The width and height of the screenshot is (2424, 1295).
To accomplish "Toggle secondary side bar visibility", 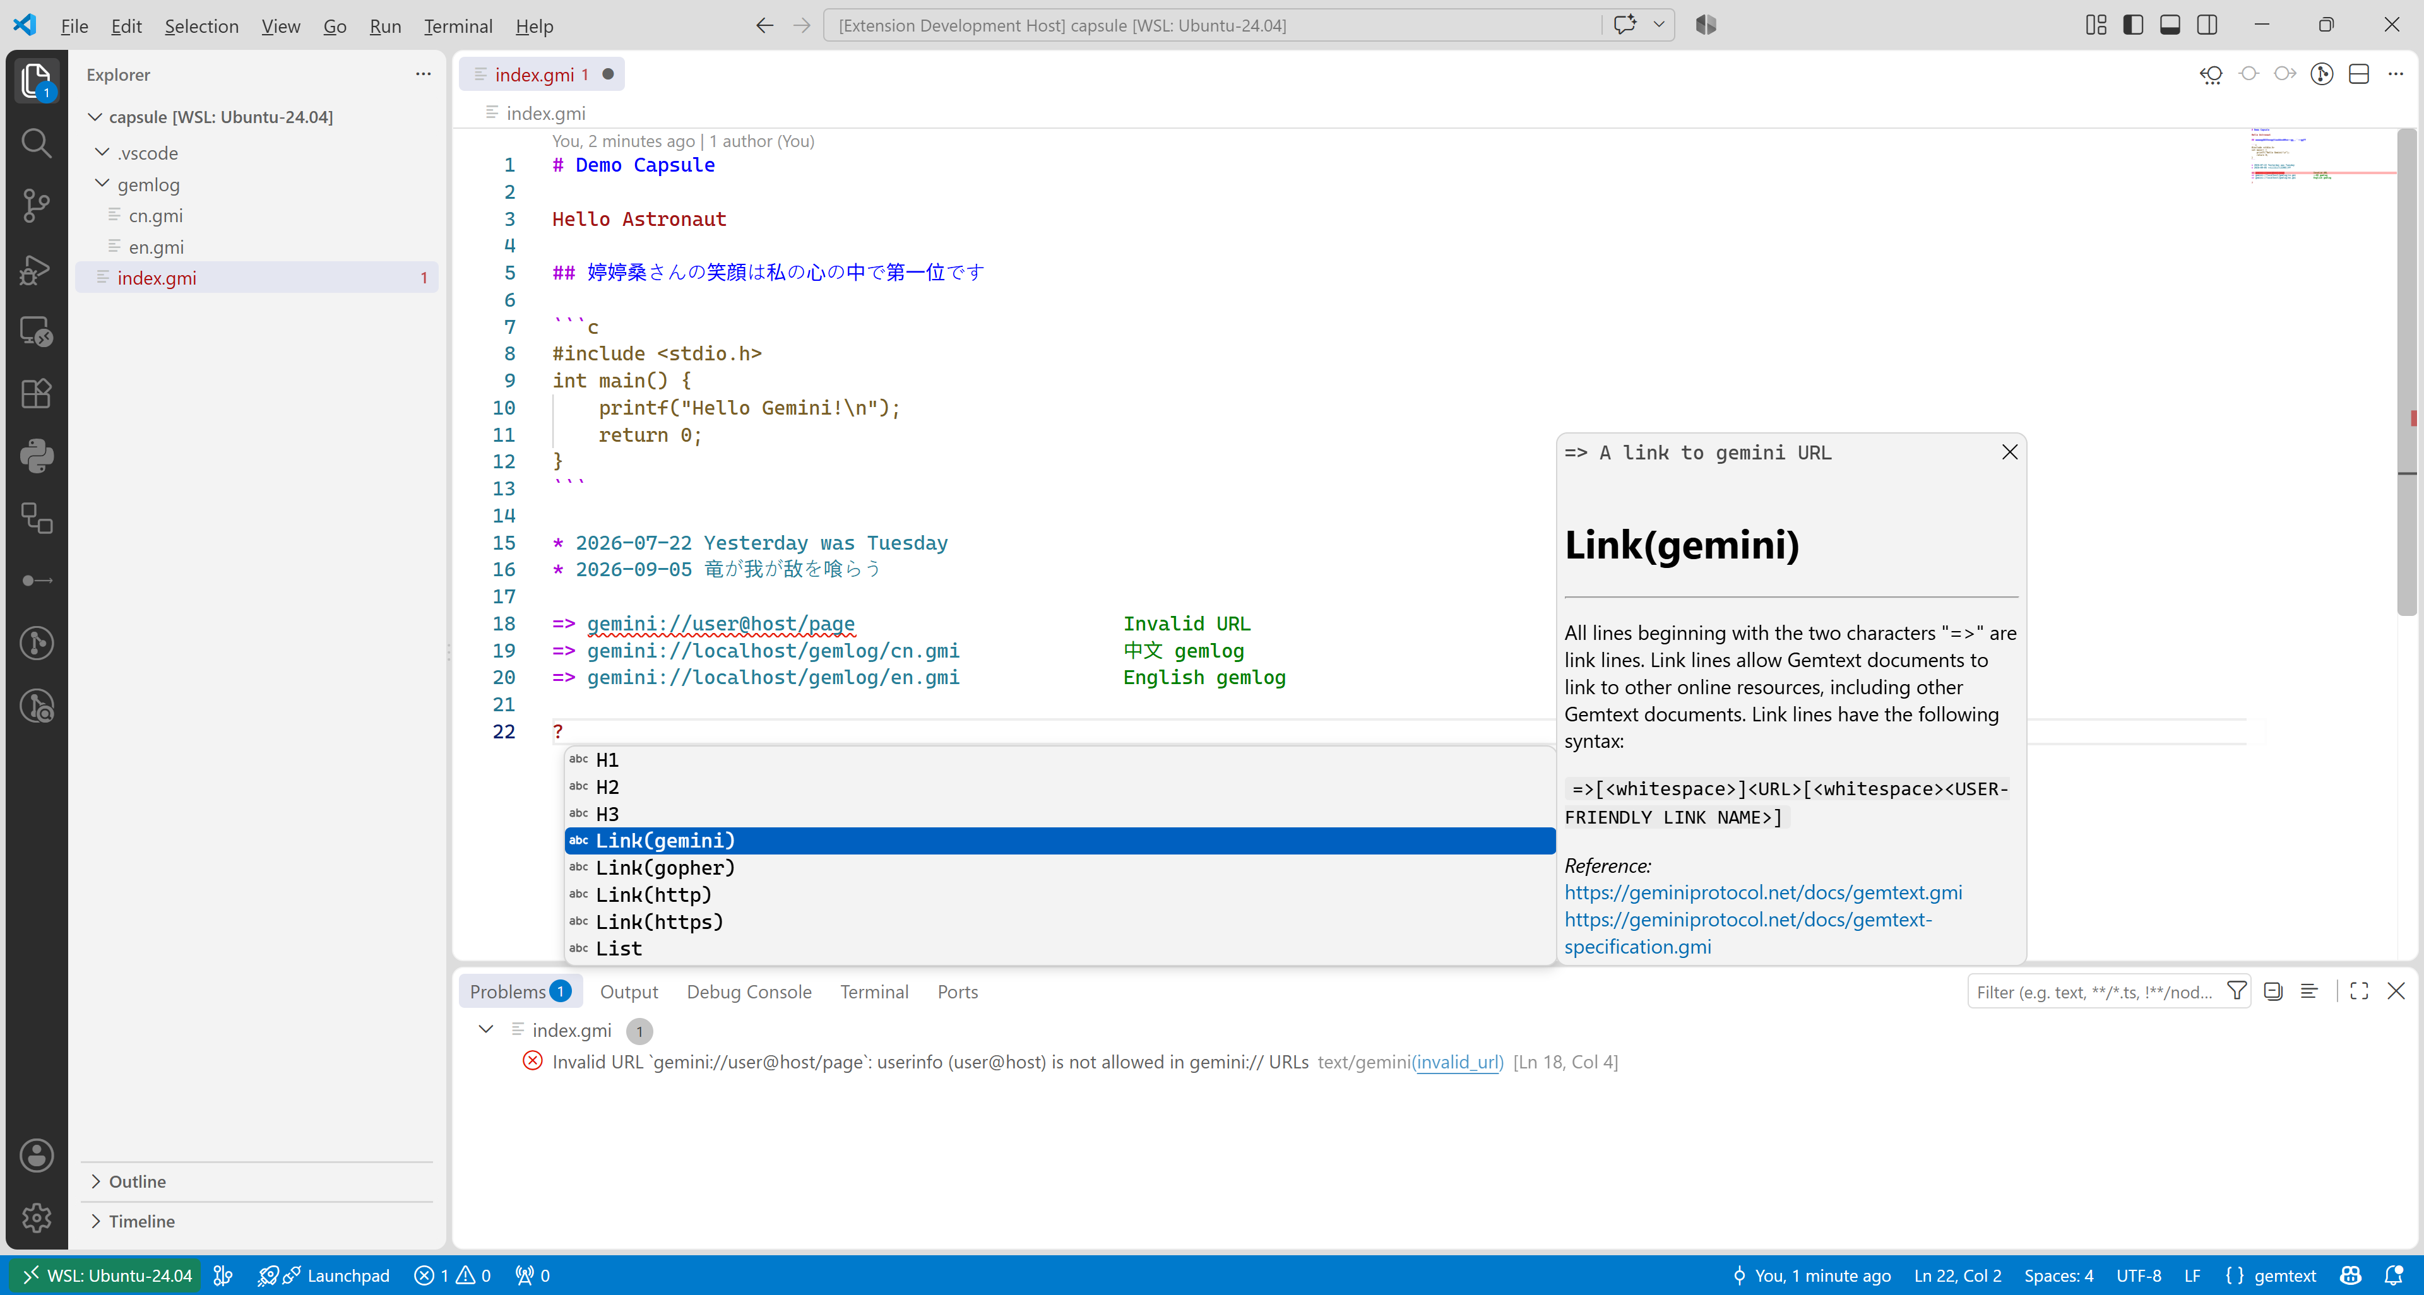I will pos(2207,25).
